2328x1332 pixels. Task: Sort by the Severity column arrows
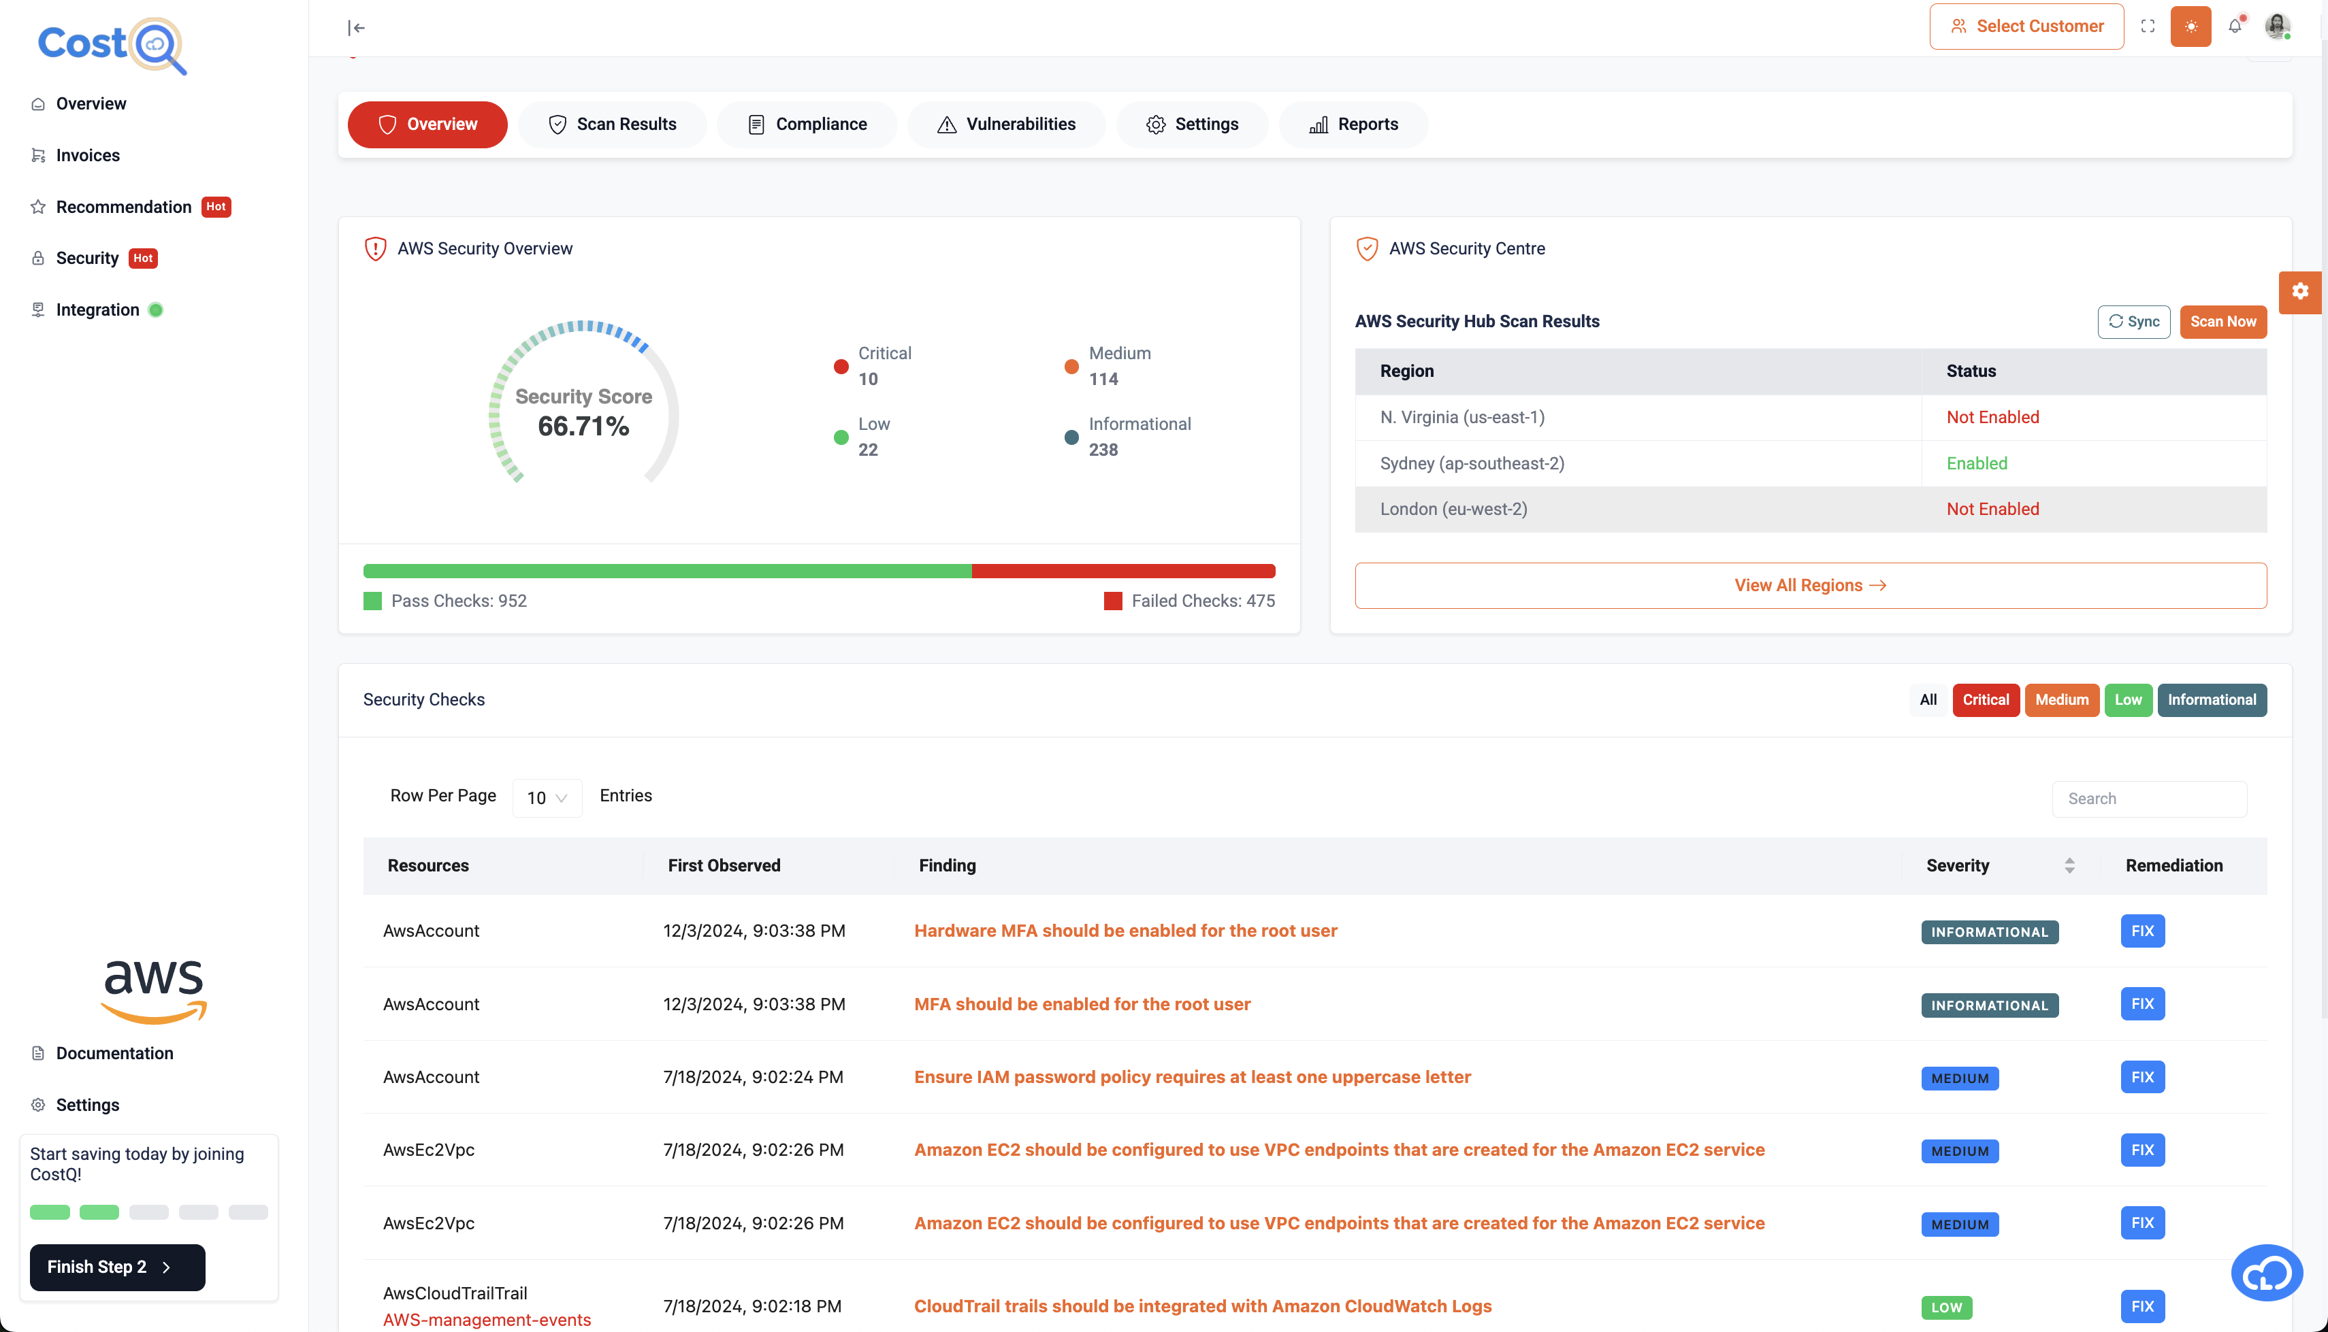pyautogui.click(x=2069, y=865)
